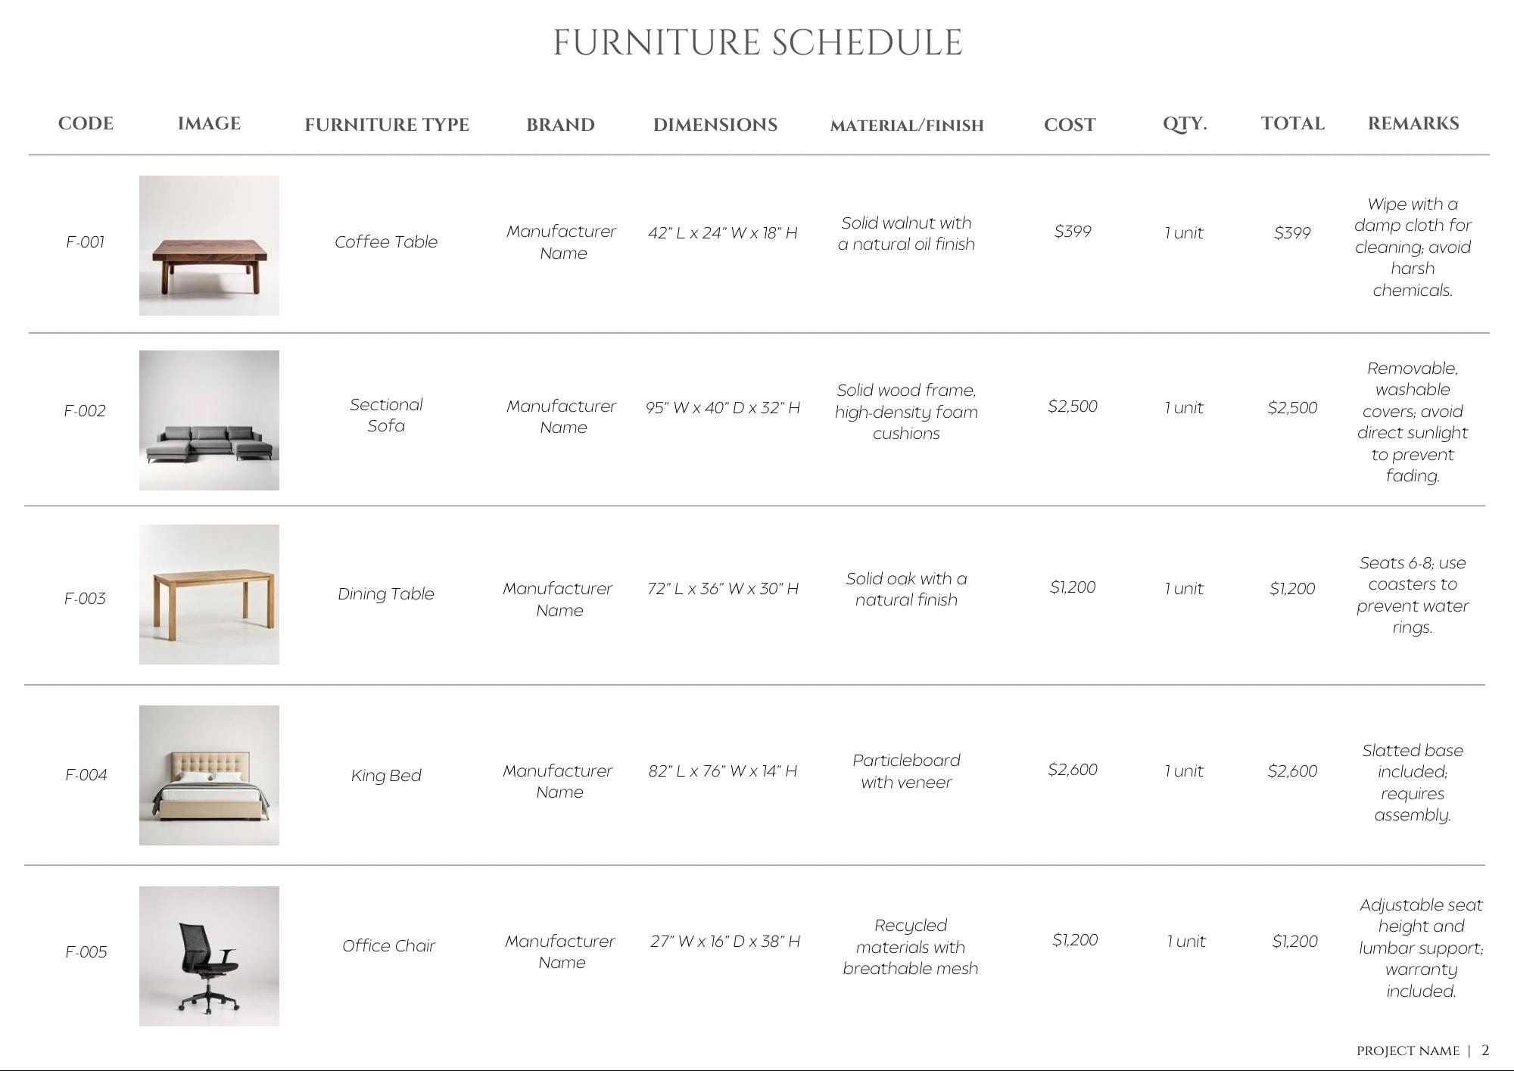Select the Office Chair material description
This screenshot has width=1514, height=1071.
[911, 947]
